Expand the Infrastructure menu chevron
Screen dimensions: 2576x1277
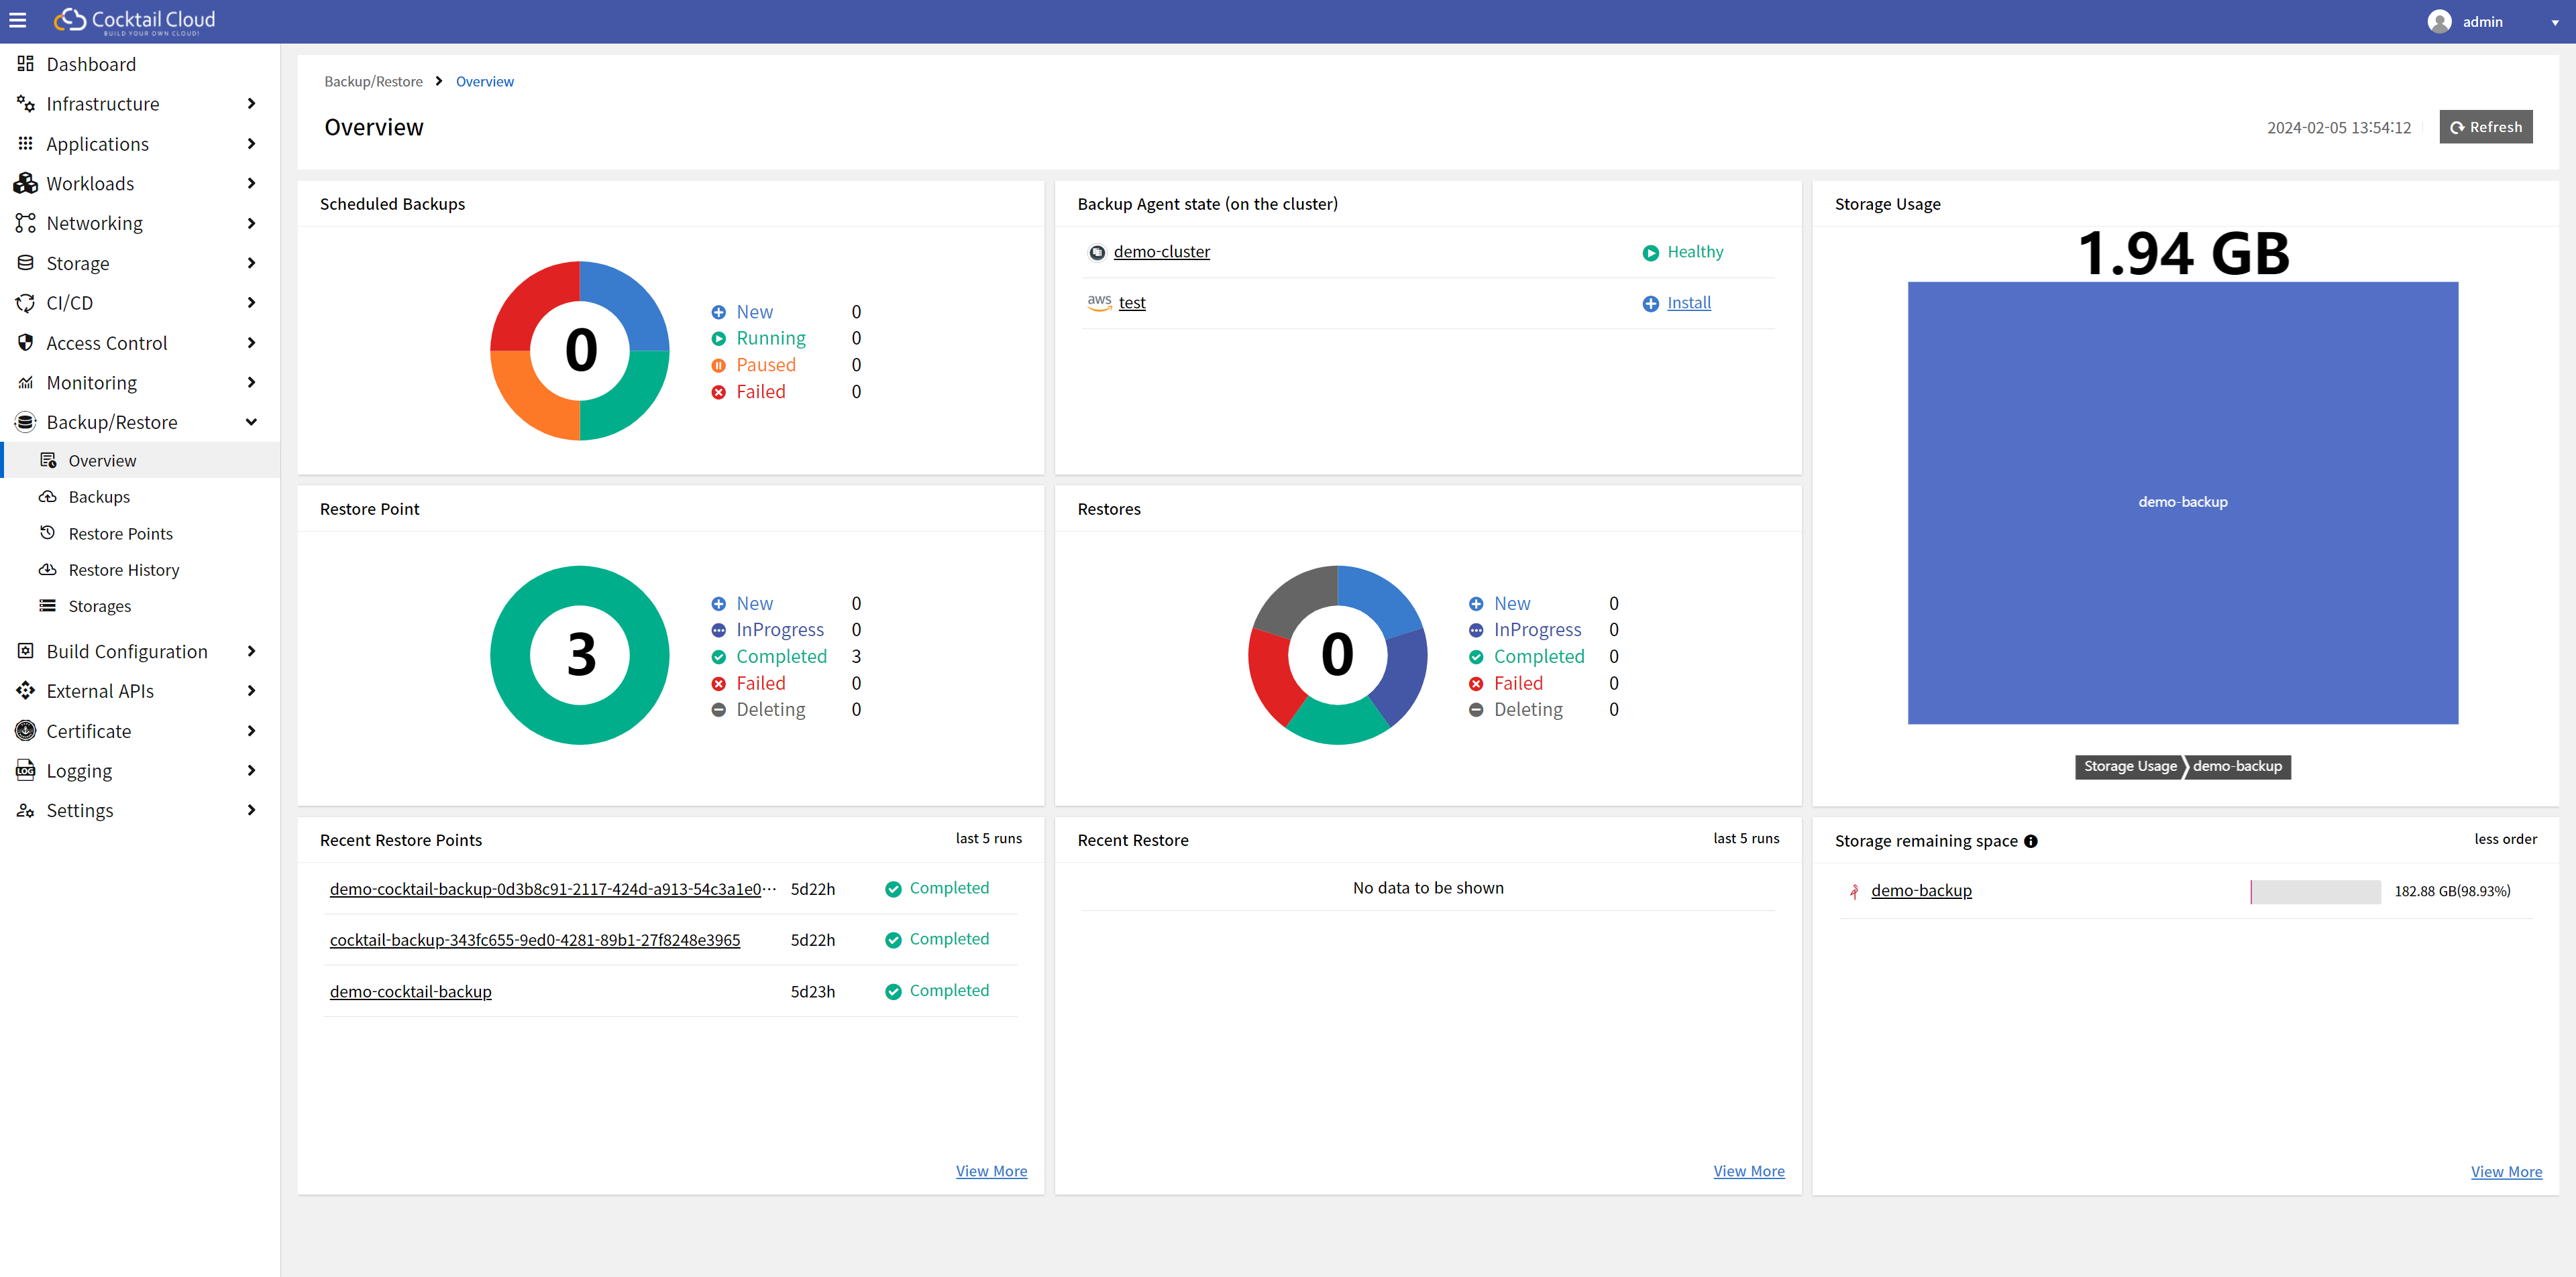(251, 104)
